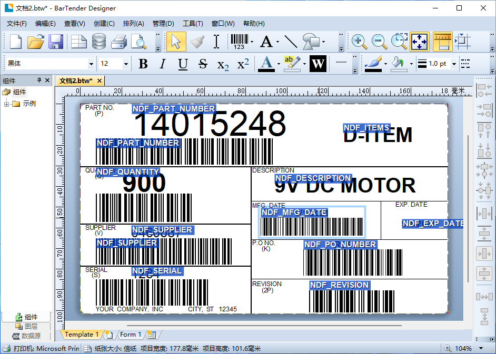The width and height of the screenshot is (496, 354).
Task: Click the white-on-black W button
Action: 318,64
